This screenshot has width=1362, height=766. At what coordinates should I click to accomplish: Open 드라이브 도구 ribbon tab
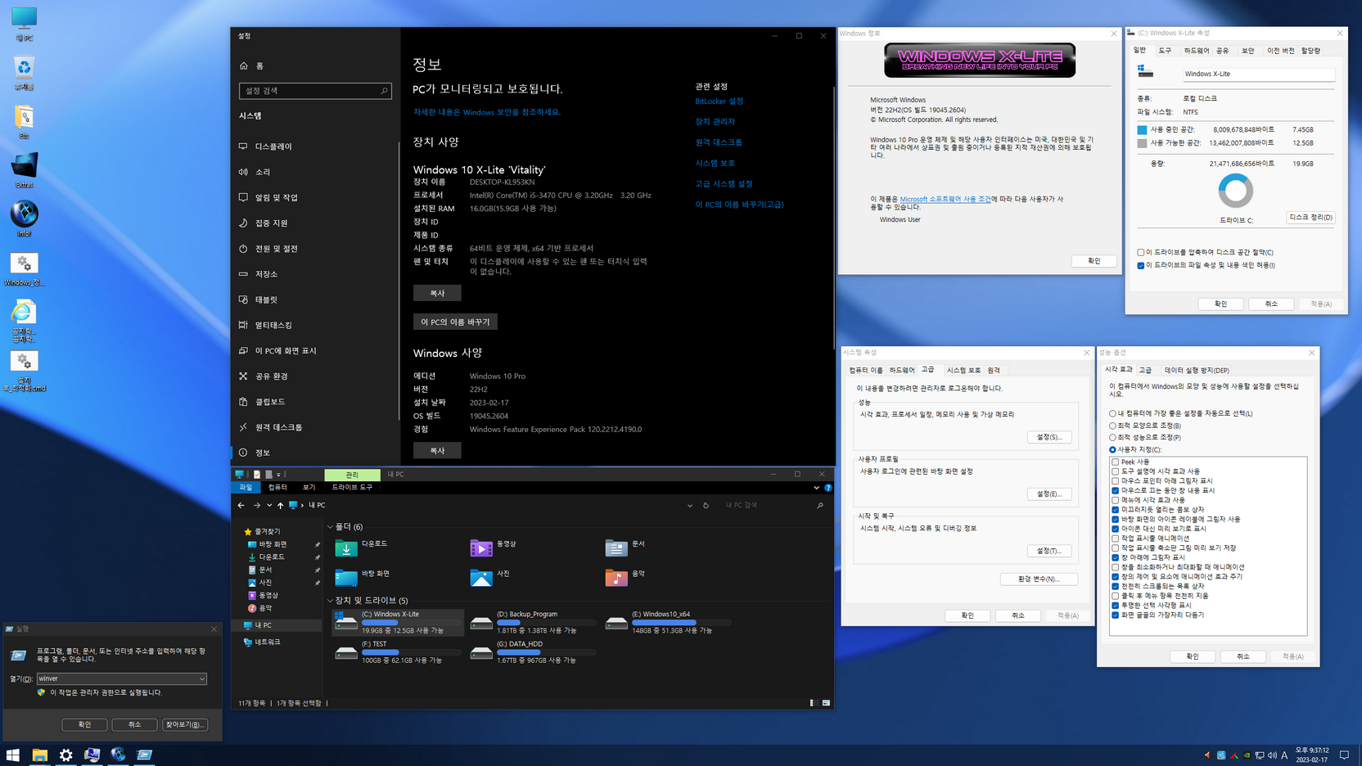[352, 488]
